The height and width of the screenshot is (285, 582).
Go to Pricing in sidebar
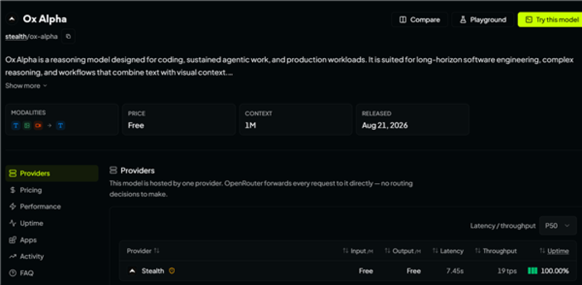52,190
